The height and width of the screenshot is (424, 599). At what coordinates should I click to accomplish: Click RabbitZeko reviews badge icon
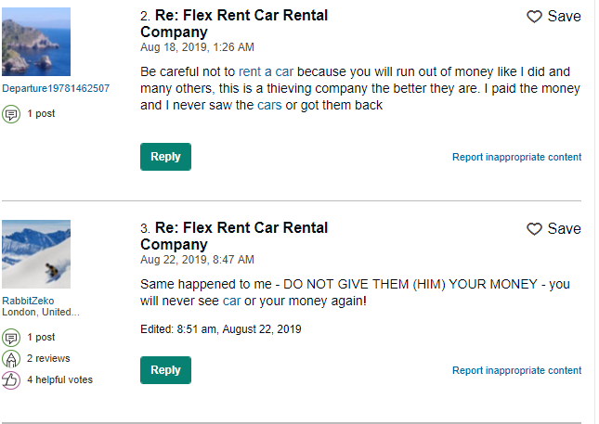coord(11,359)
